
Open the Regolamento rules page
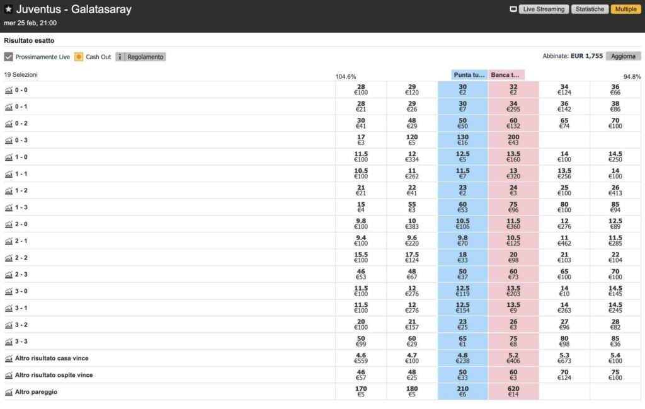146,57
